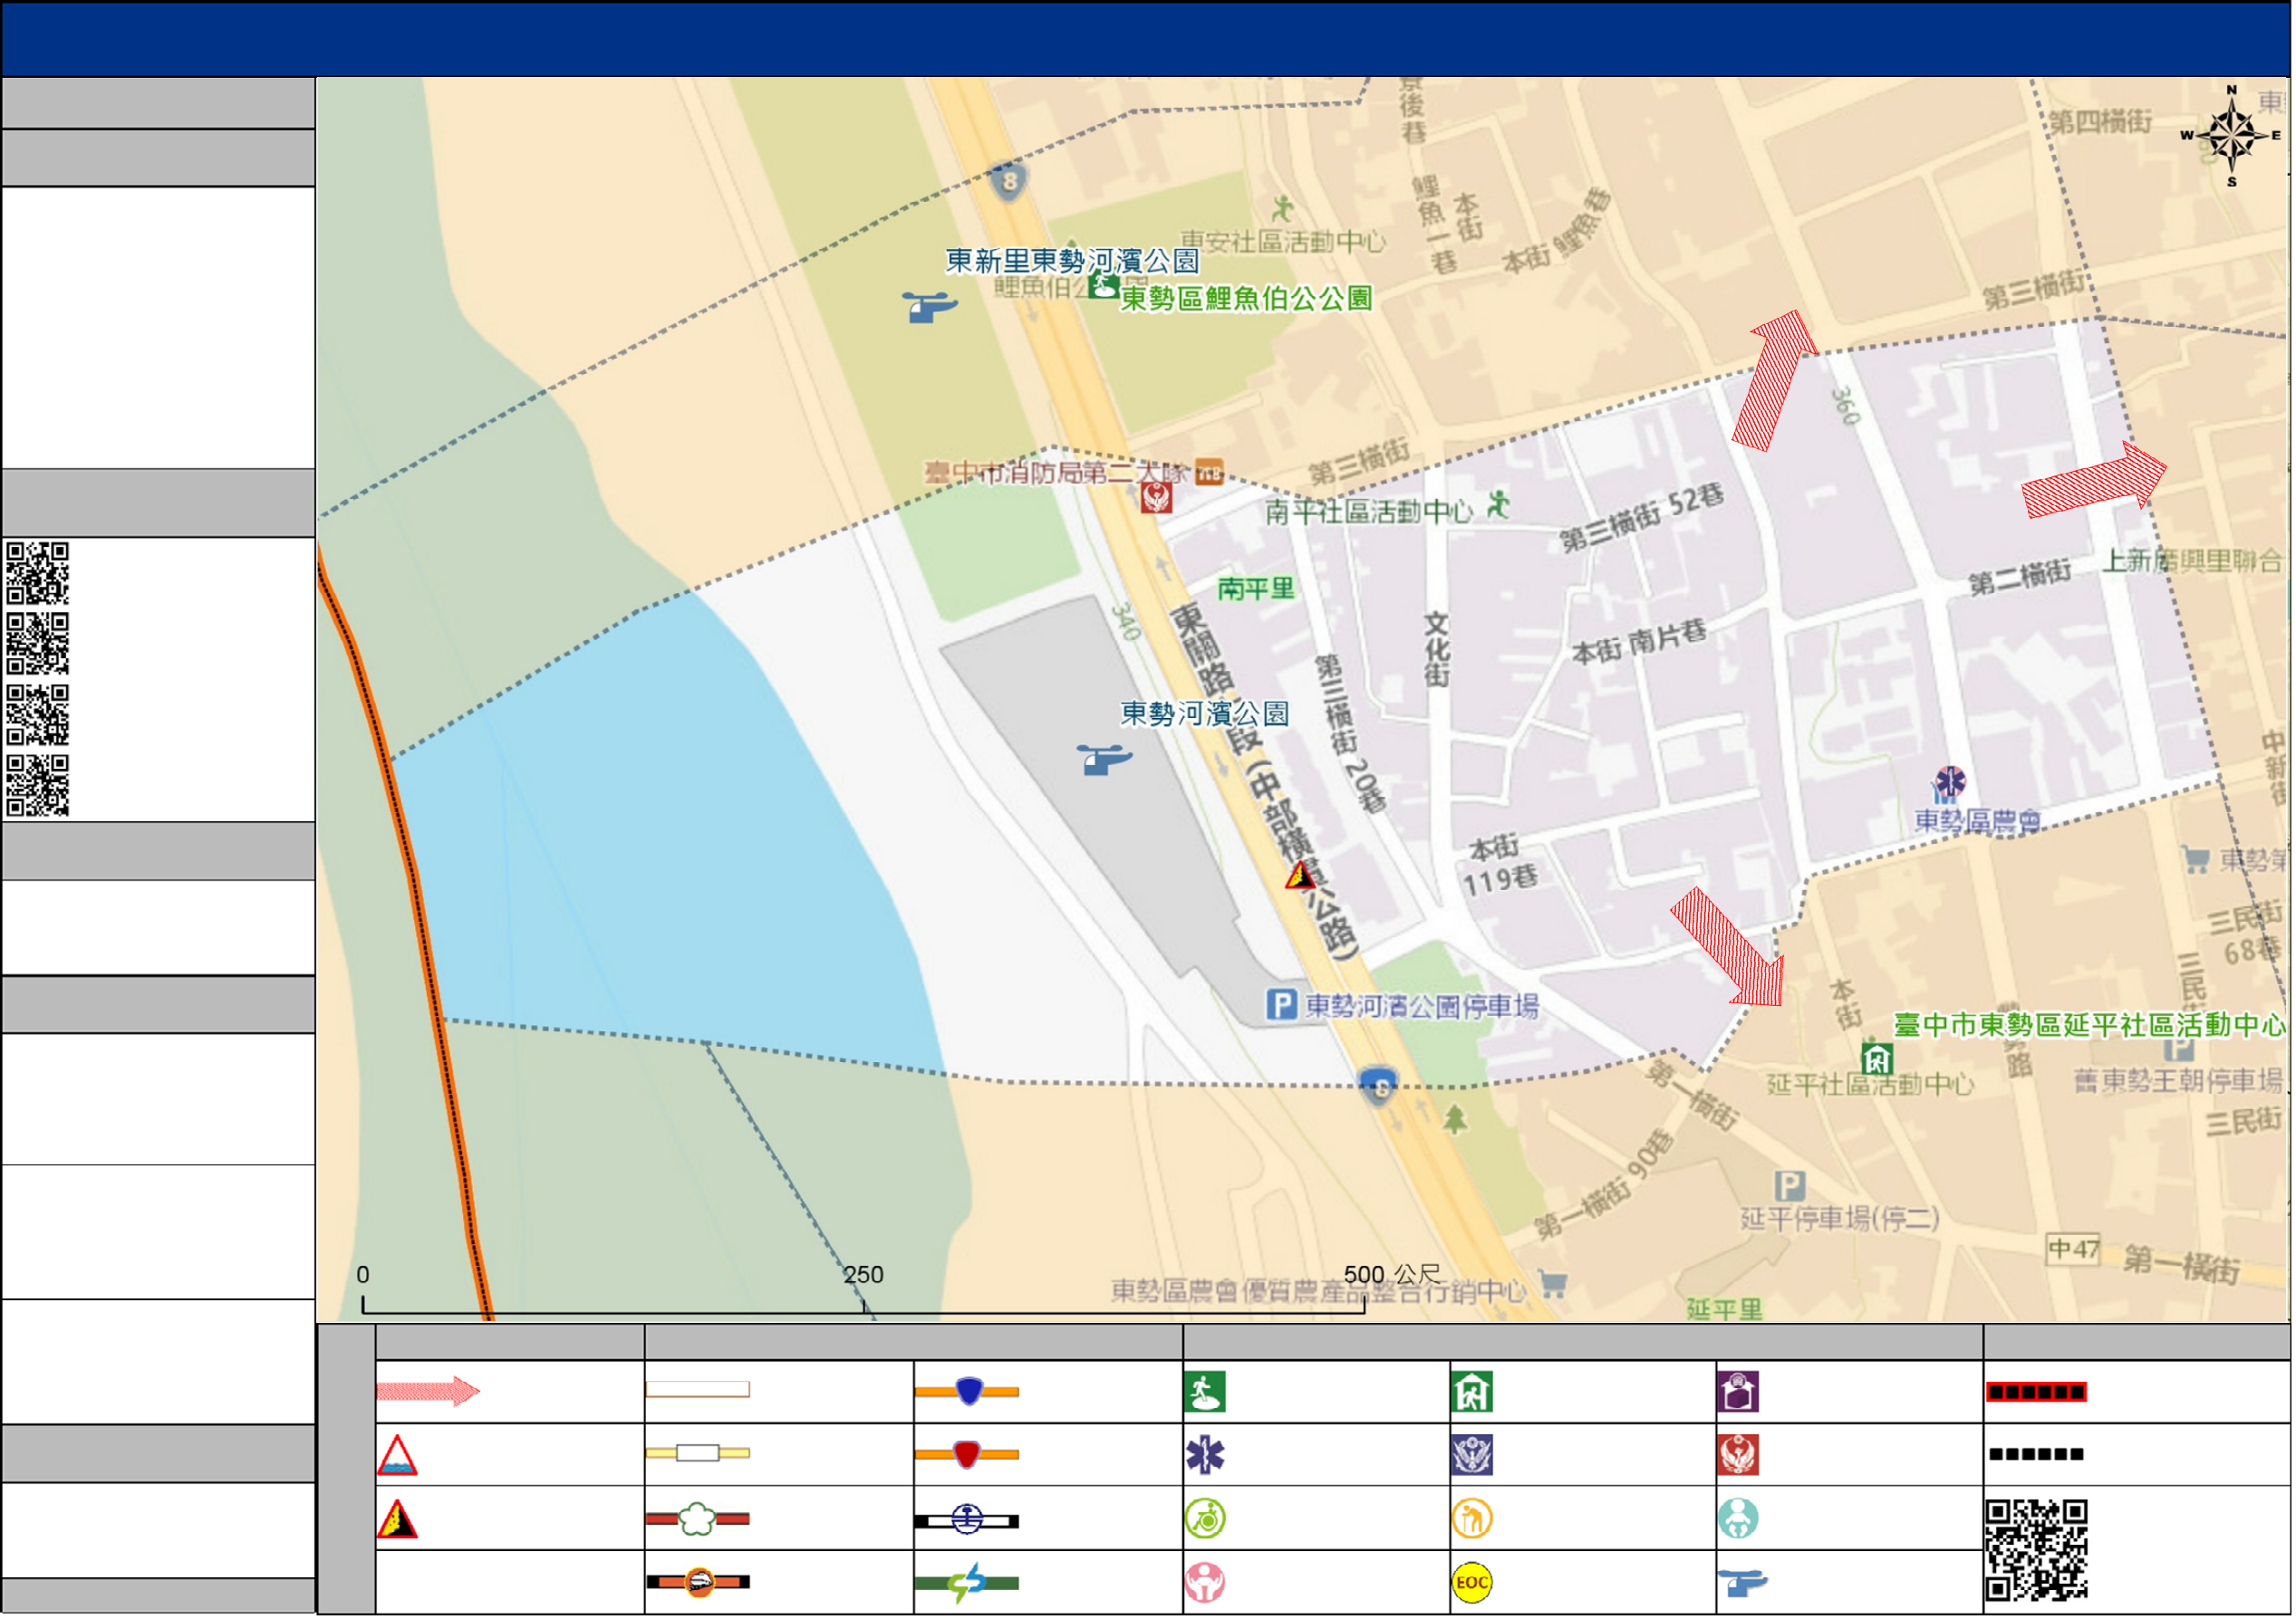Click the green indoor shelter legend icon
The image size is (2296, 1619).
tap(1472, 1392)
